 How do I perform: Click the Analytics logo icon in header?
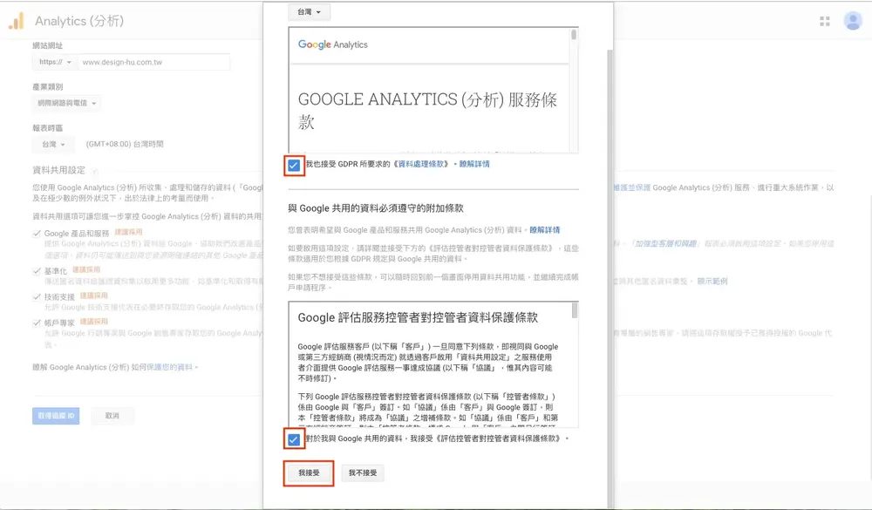point(16,21)
